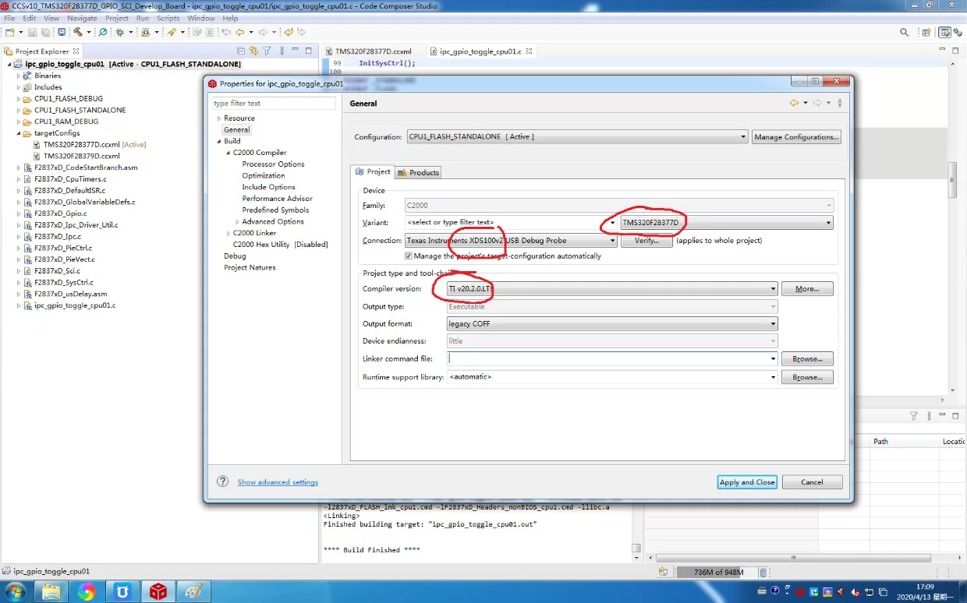This screenshot has height=603, width=967.
Task: Click Apply and Close button
Action: 747,482
